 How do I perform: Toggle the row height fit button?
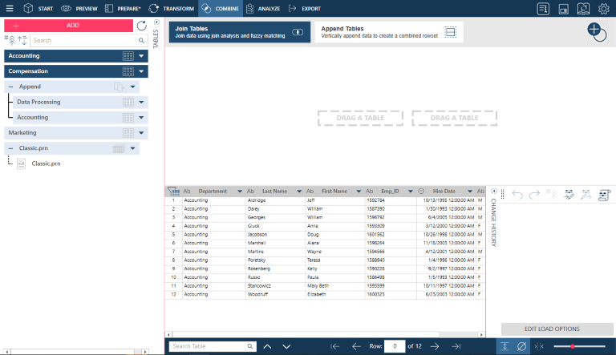point(505,346)
